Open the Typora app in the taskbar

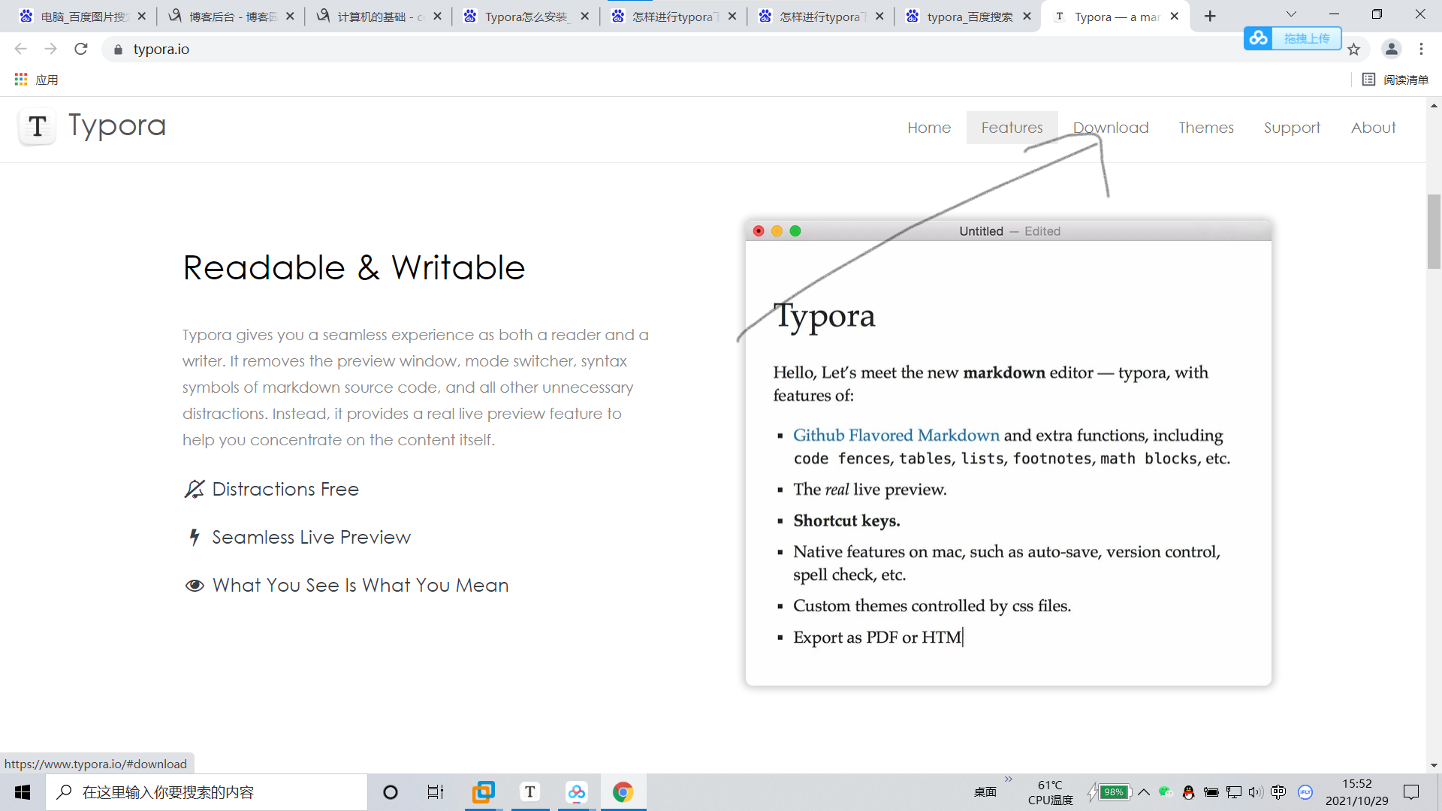point(529,791)
